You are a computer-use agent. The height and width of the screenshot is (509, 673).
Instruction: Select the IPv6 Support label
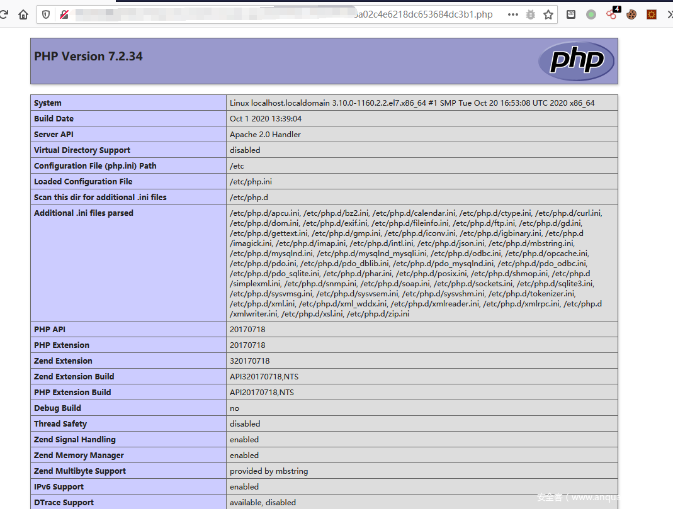pos(59,487)
